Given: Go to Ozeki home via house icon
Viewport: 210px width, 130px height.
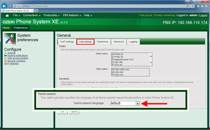Looking at the screenshot, I should (x=7, y=15).
